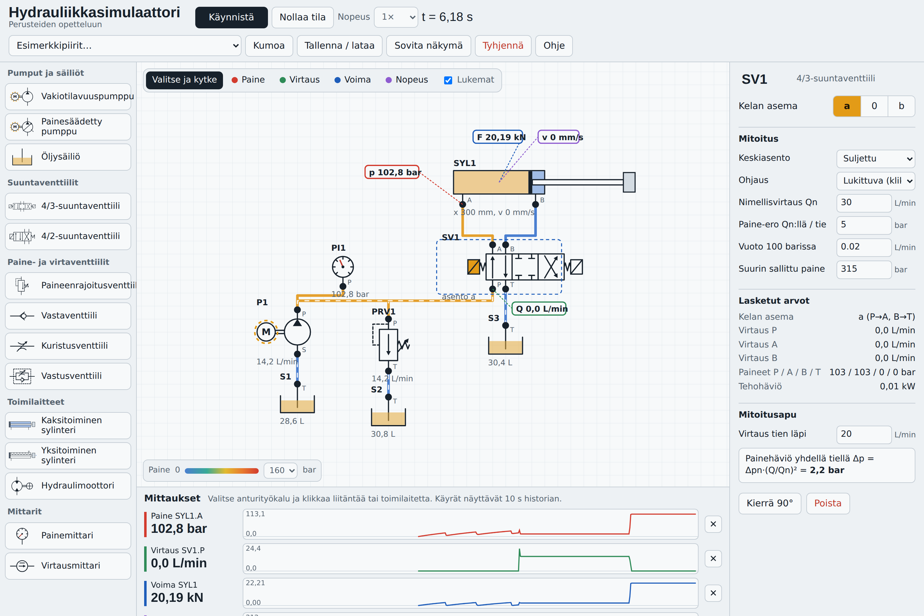Select the Vakiotilavuuspumppu pump icon
The image size is (924, 616).
pos(22,96)
